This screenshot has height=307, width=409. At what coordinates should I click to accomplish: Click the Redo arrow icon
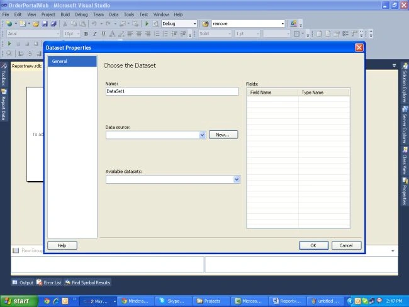(x=108, y=24)
